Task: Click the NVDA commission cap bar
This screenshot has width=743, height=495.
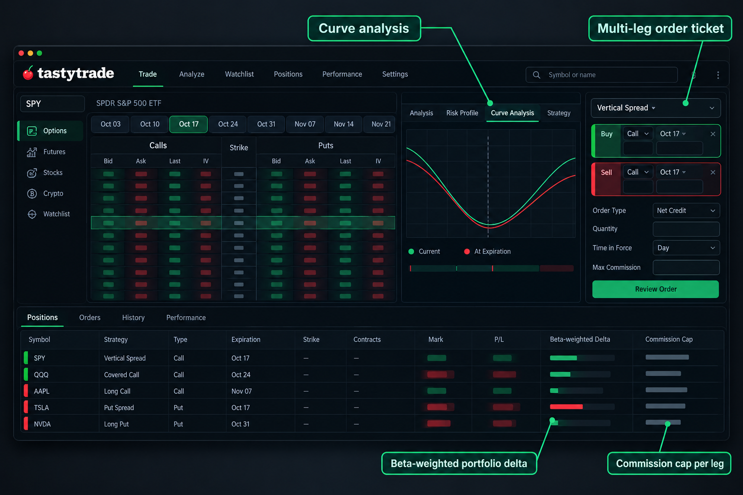Action: (663, 422)
